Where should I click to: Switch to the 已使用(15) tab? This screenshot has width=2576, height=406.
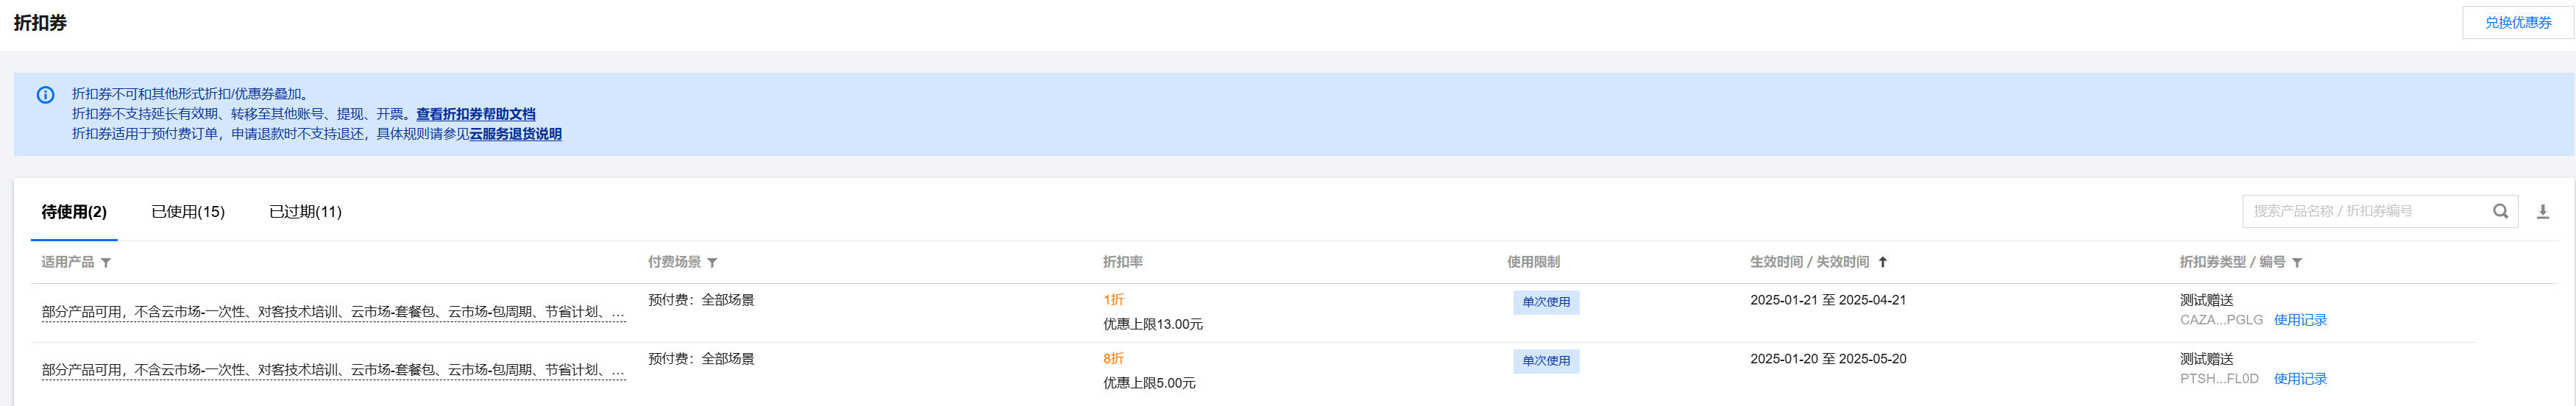click(x=188, y=212)
